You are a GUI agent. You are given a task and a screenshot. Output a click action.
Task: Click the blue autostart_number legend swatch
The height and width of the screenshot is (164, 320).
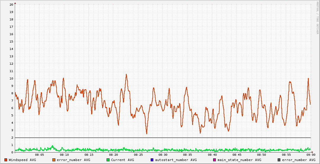tap(152, 160)
